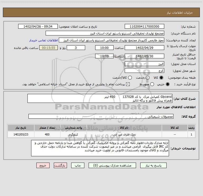Toggle Islamic treasury payment checkbox
Viewport: 203px width, 196px height.
pyautogui.click(x=128, y=84)
